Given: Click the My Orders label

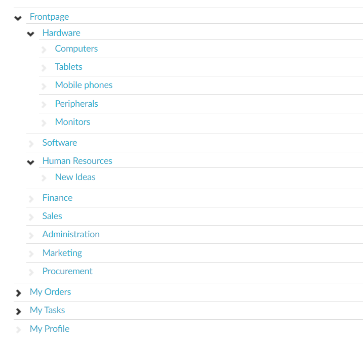Looking at the screenshot, I should [x=50, y=292].
